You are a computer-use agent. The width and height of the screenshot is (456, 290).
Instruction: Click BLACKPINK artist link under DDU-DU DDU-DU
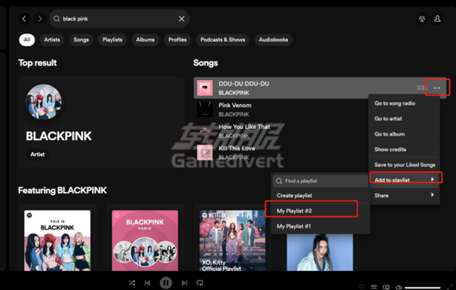coord(234,93)
